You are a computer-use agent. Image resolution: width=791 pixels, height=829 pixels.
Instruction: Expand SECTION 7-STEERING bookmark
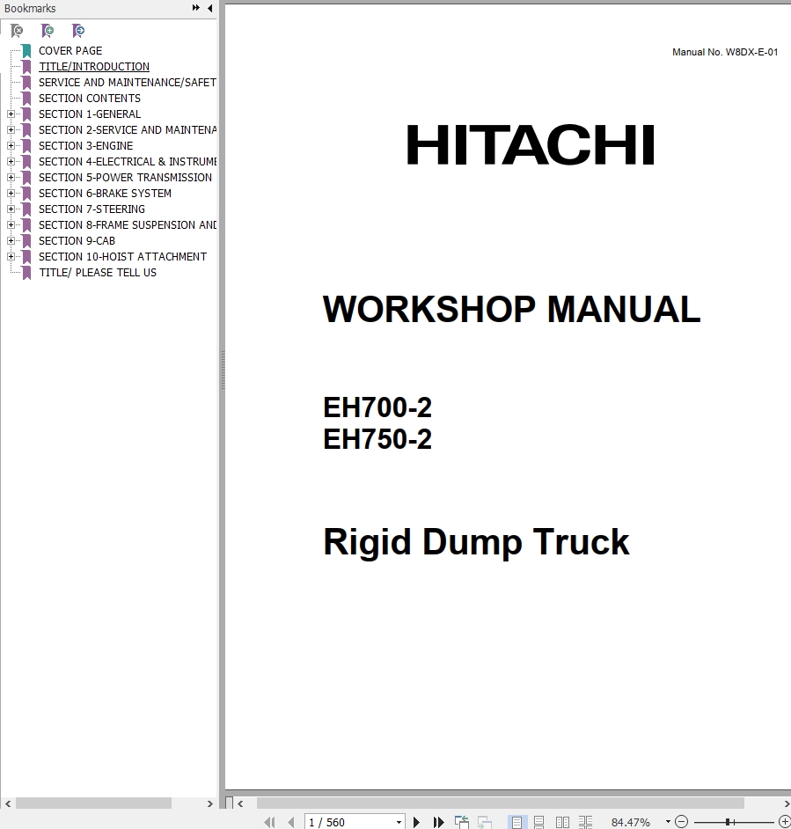(11, 209)
